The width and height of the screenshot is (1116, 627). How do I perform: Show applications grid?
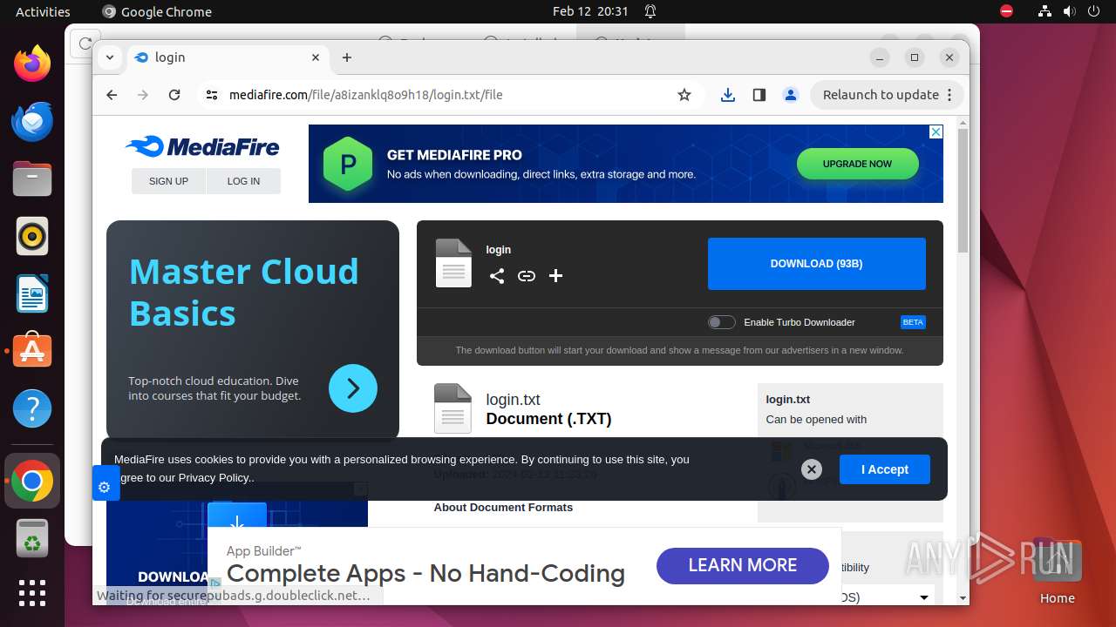pos(32,593)
